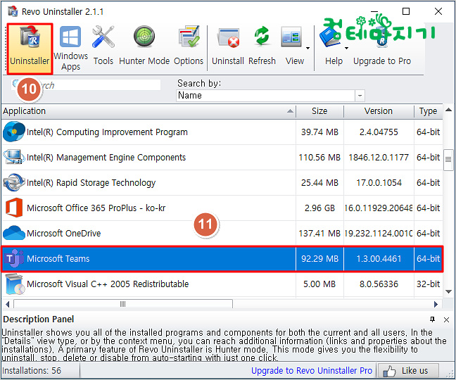Click the Installations: 56 status text
The width and height of the screenshot is (456, 380).
[32, 371]
